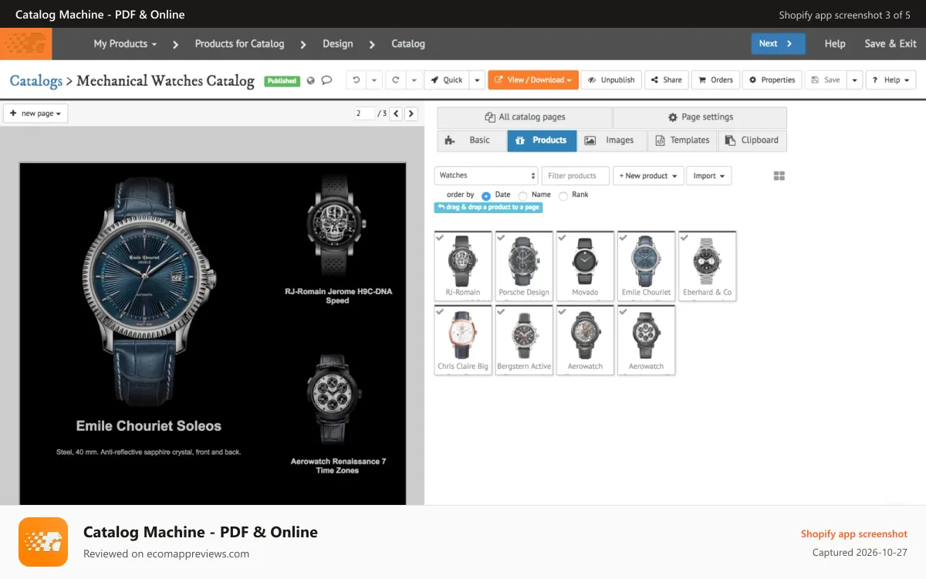Select the Movado watch thumbnail
Image resolution: width=926 pixels, height=579 pixels.
coord(585,266)
